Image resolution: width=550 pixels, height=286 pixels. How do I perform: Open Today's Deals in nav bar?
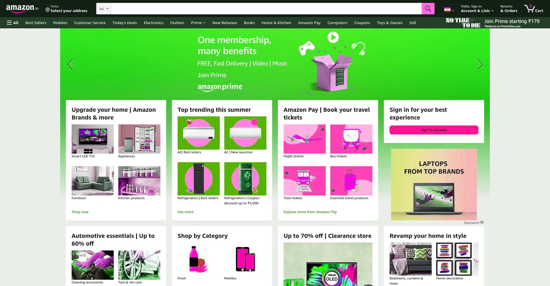coord(125,23)
